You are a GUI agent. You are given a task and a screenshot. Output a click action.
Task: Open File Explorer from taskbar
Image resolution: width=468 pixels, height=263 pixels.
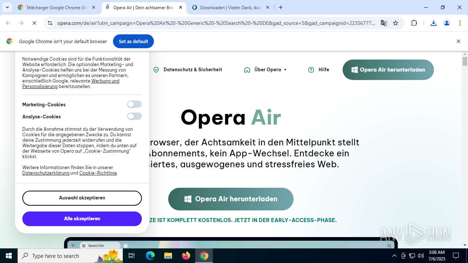click(168, 256)
